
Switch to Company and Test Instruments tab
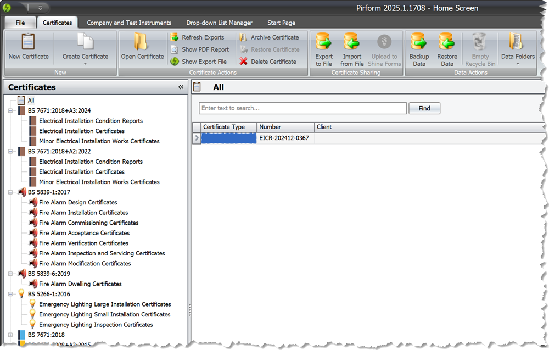pos(129,23)
